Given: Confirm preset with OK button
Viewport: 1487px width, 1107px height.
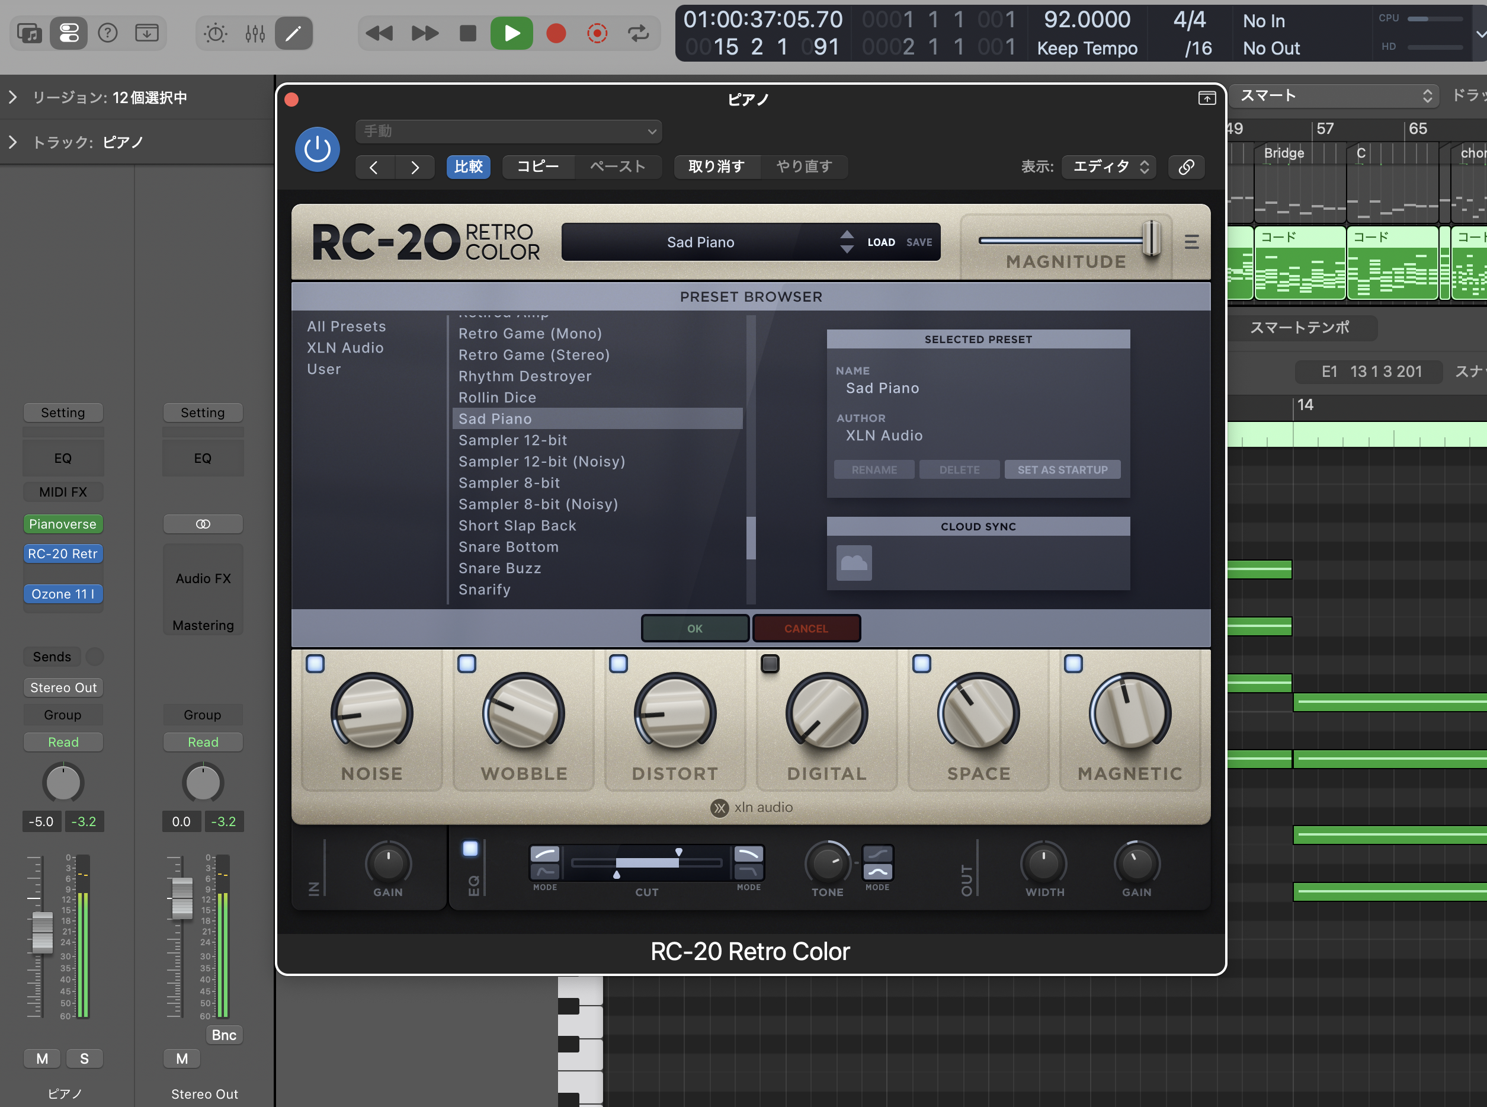Looking at the screenshot, I should coord(696,629).
